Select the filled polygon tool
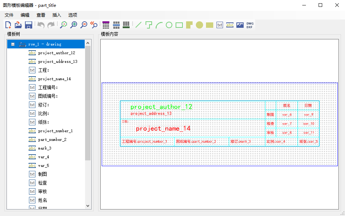This screenshot has width=345, height=216. [x=189, y=25]
